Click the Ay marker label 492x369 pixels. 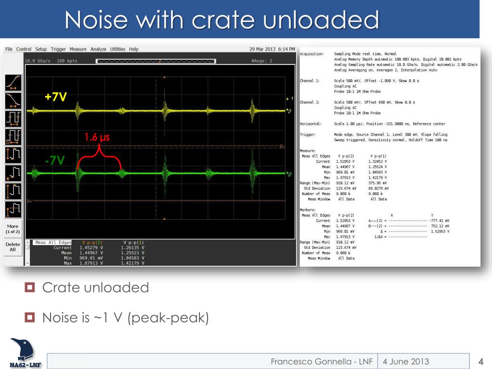point(29,201)
